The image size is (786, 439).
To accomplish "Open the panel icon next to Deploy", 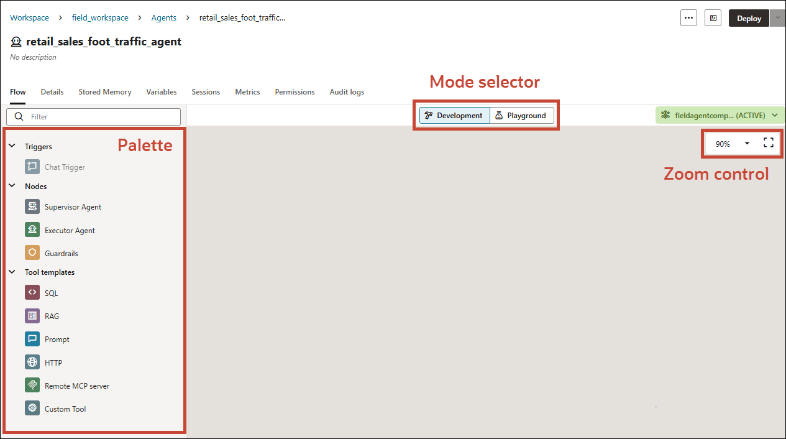I will coord(713,18).
